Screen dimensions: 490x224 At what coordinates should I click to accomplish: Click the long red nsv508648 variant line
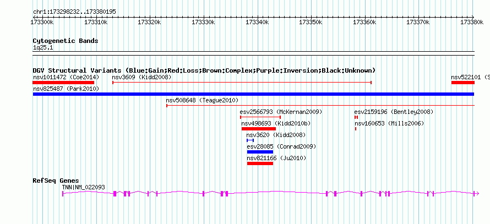pyautogui.click(x=320, y=106)
